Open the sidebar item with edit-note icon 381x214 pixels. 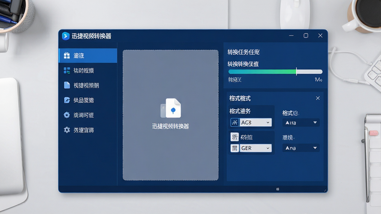[x=88, y=100]
